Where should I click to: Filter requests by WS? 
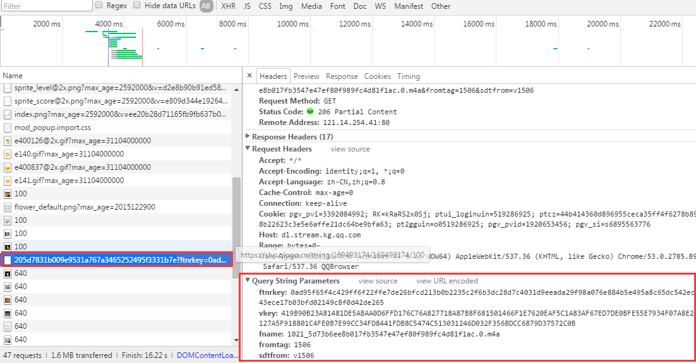(x=380, y=6)
